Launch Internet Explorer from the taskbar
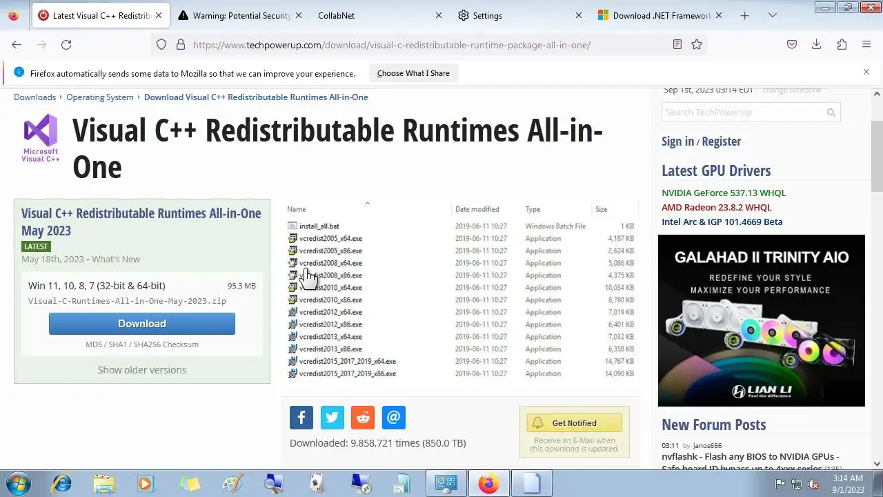Image resolution: width=883 pixels, height=497 pixels. point(62,483)
